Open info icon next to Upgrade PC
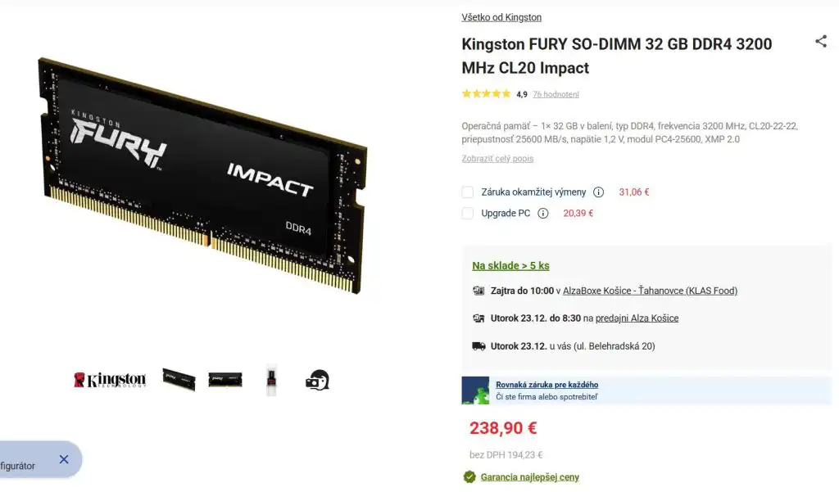 pos(542,214)
